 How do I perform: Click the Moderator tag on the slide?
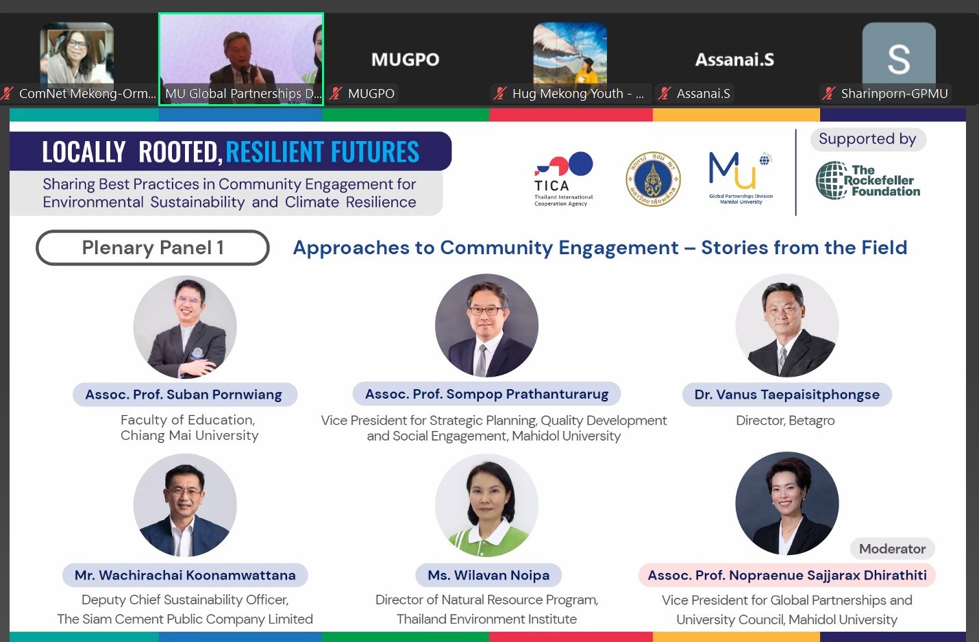[x=892, y=549]
